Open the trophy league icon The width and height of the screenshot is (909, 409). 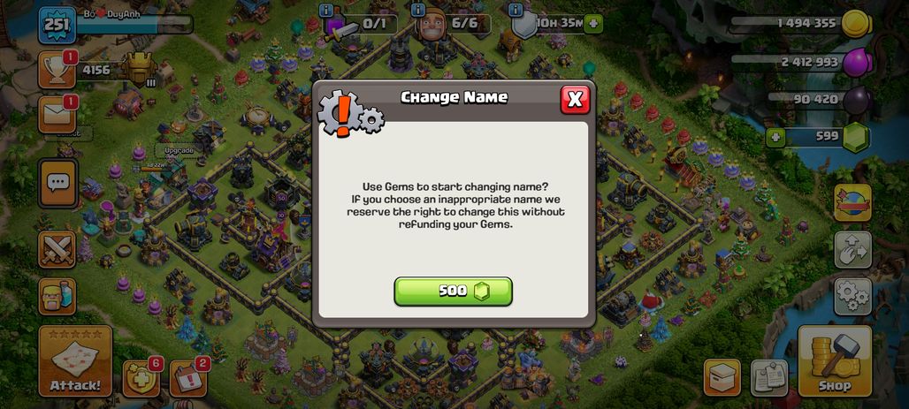[x=57, y=70]
